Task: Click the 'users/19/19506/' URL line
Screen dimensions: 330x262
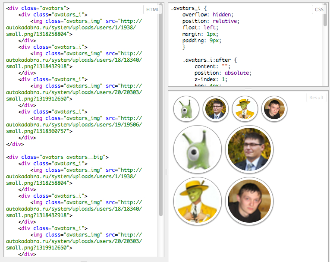Action: click(74, 125)
